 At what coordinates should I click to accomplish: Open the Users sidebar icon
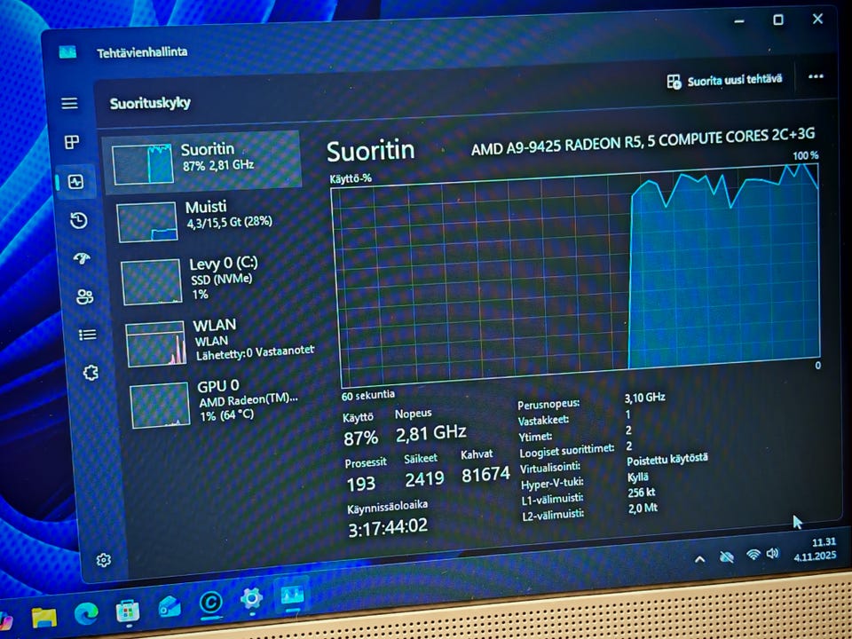click(85, 296)
